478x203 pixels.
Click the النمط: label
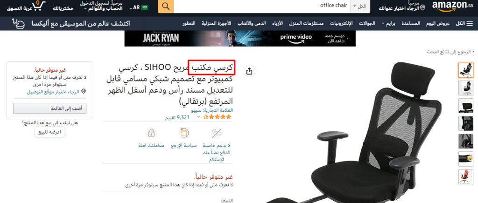click(x=226, y=201)
